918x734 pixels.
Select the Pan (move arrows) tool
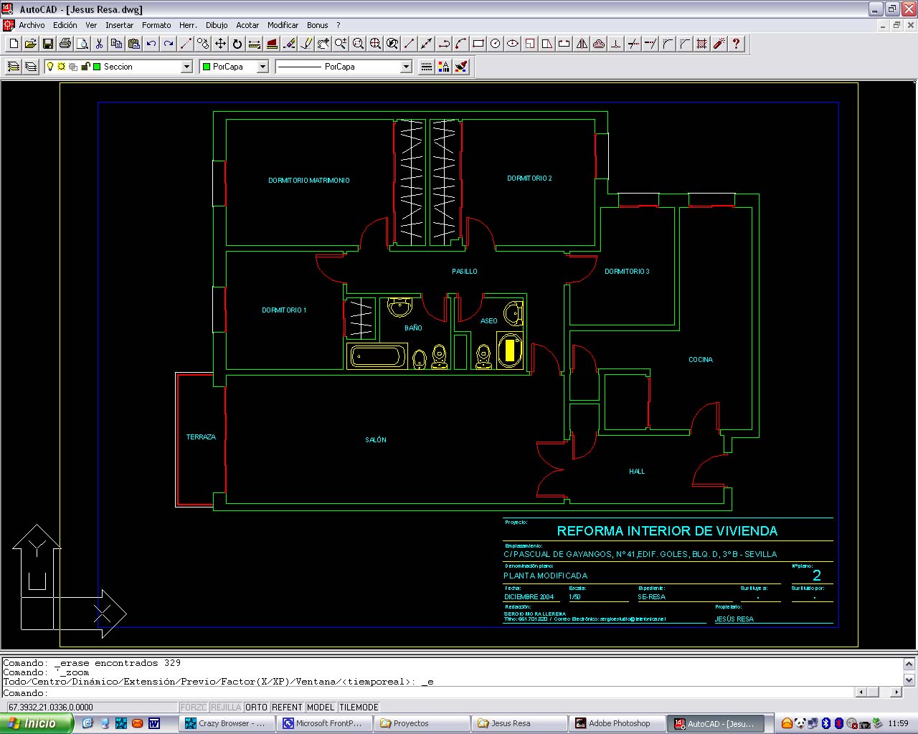pyautogui.click(x=220, y=44)
